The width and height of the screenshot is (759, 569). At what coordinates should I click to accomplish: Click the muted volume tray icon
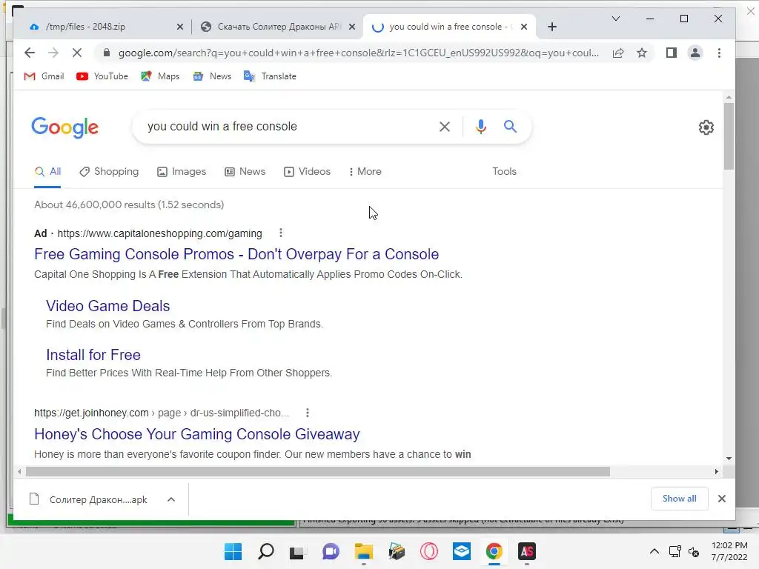coord(694,551)
